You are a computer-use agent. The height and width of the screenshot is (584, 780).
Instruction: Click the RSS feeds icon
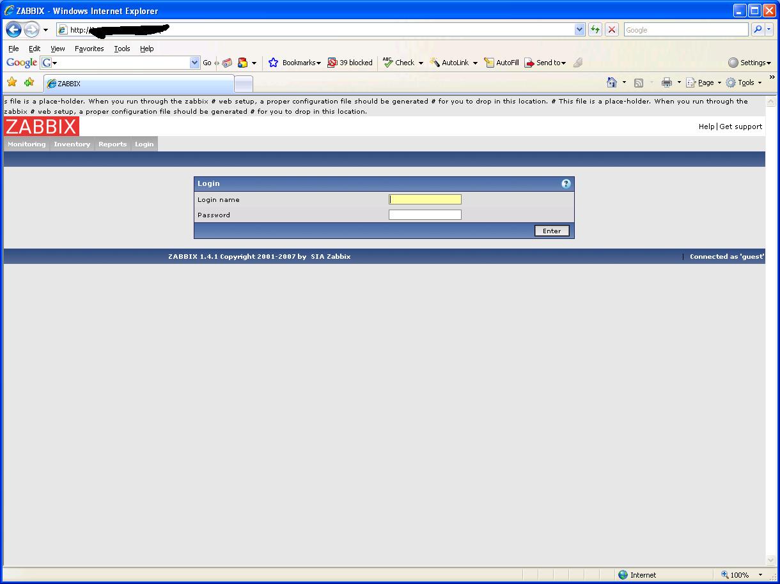tap(638, 83)
